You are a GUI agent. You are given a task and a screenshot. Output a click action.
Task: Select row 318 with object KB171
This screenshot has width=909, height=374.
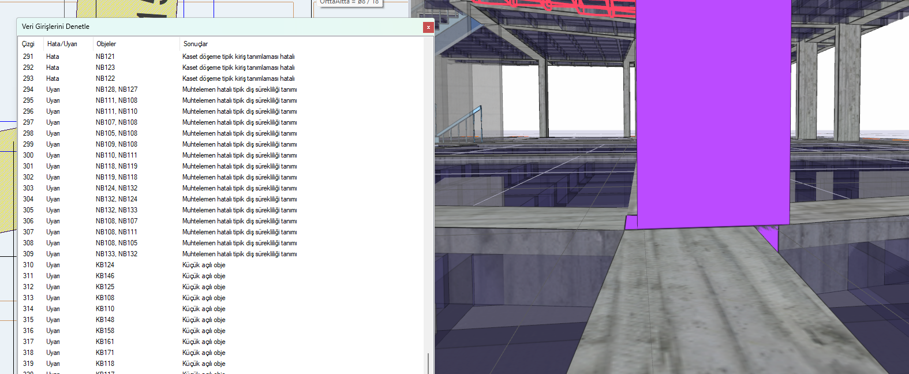tap(221, 353)
